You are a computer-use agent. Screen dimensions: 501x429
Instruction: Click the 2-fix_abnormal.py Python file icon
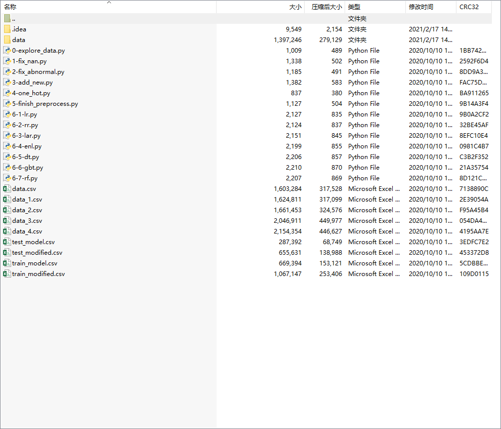tap(7, 71)
